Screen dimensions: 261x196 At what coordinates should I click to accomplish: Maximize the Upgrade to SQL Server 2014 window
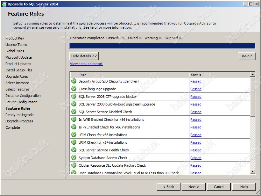point(251,4)
